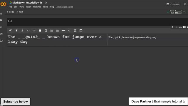Viewport: 188px width, 106px height.
Task: Copy link to cell icon
Action: tap(180, 27)
